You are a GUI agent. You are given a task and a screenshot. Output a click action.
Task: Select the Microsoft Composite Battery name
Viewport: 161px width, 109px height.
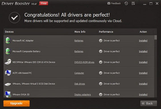(26, 51)
